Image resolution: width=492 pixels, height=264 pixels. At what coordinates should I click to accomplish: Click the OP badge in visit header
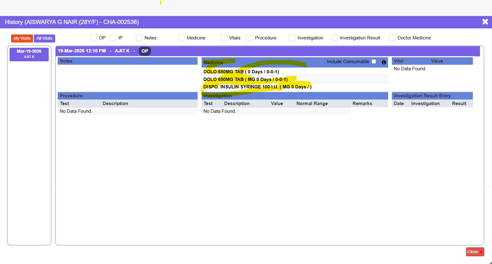tap(145, 51)
